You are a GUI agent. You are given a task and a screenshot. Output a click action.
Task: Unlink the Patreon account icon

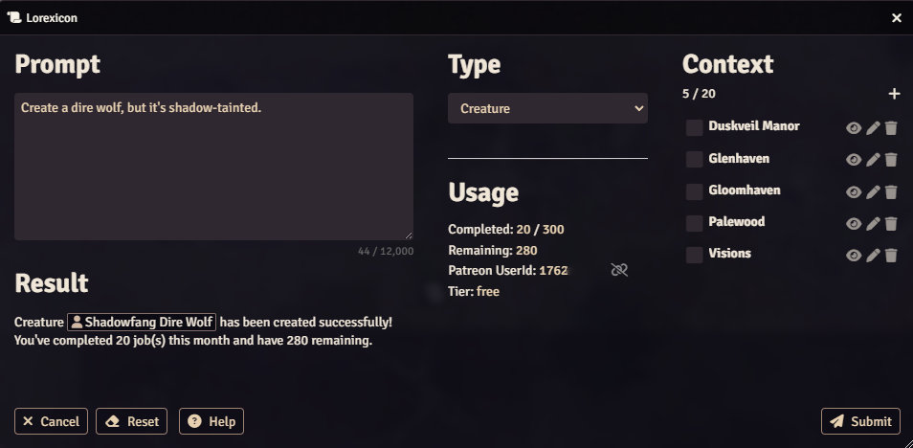coord(619,271)
